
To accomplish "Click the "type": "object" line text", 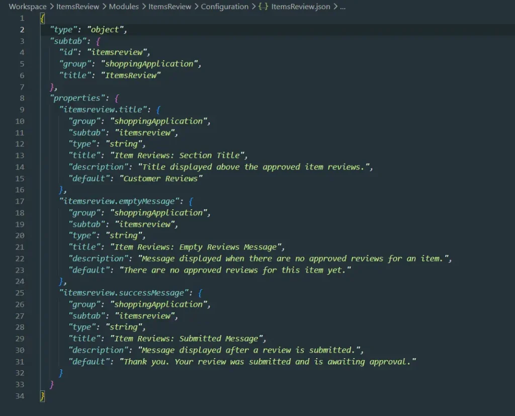I will click(89, 30).
